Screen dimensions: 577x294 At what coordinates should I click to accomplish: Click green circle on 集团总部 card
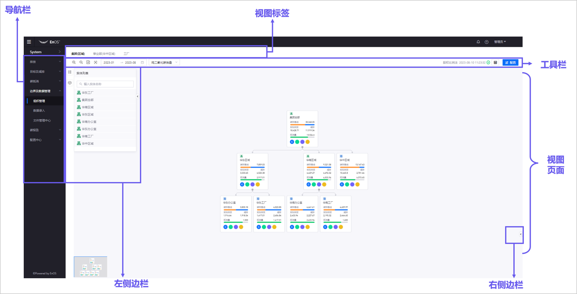pos(297,142)
